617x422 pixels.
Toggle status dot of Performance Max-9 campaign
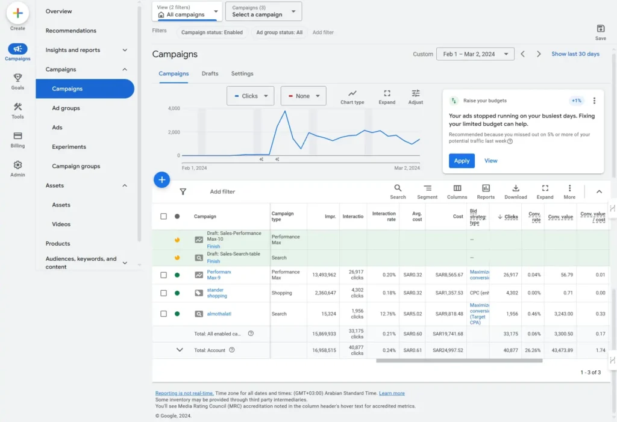click(177, 275)
